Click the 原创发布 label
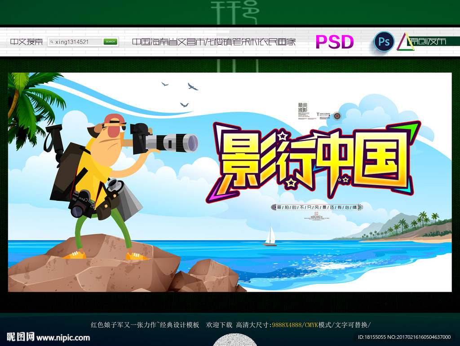The height and width of the screenshot is (346, 460). click(x=428, y=41)
